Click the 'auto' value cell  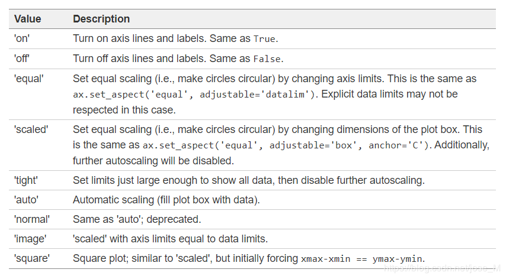coord(25,200)
